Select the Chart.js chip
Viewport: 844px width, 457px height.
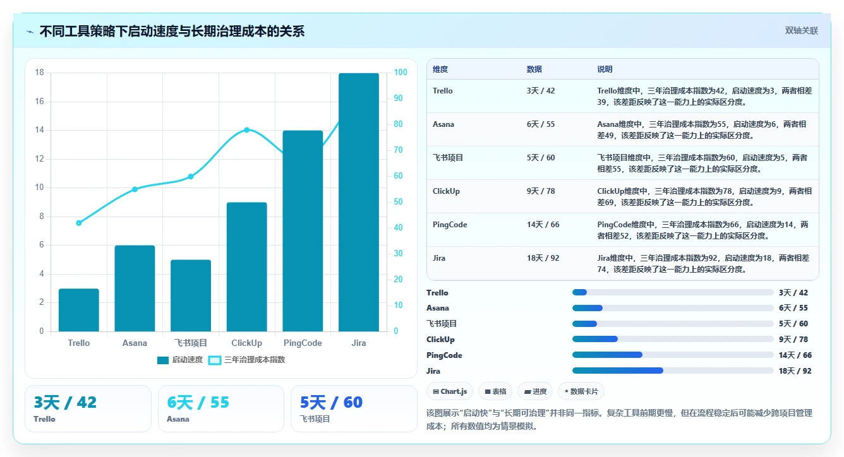point(450,391)
